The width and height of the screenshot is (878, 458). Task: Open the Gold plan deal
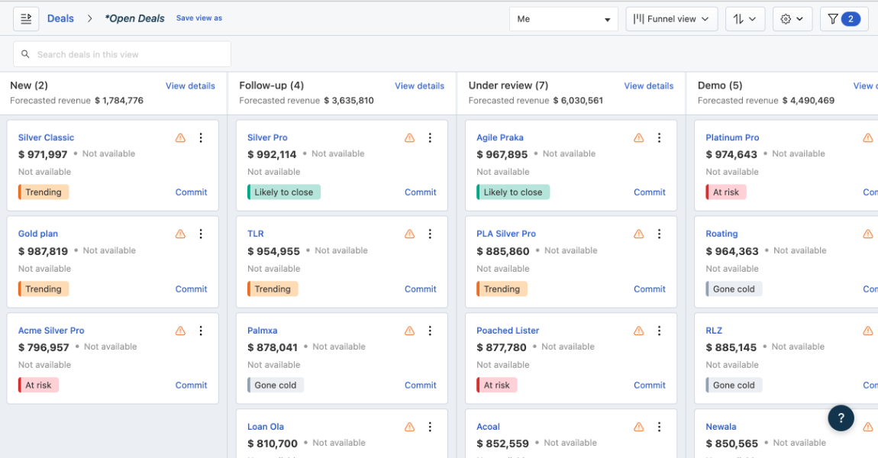point(38,234)
